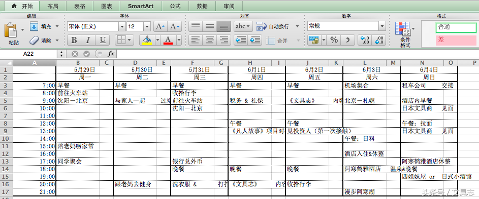Open the fill color dropdown arrow
This screenshot has width=479, height=199.
coord(157,40)
